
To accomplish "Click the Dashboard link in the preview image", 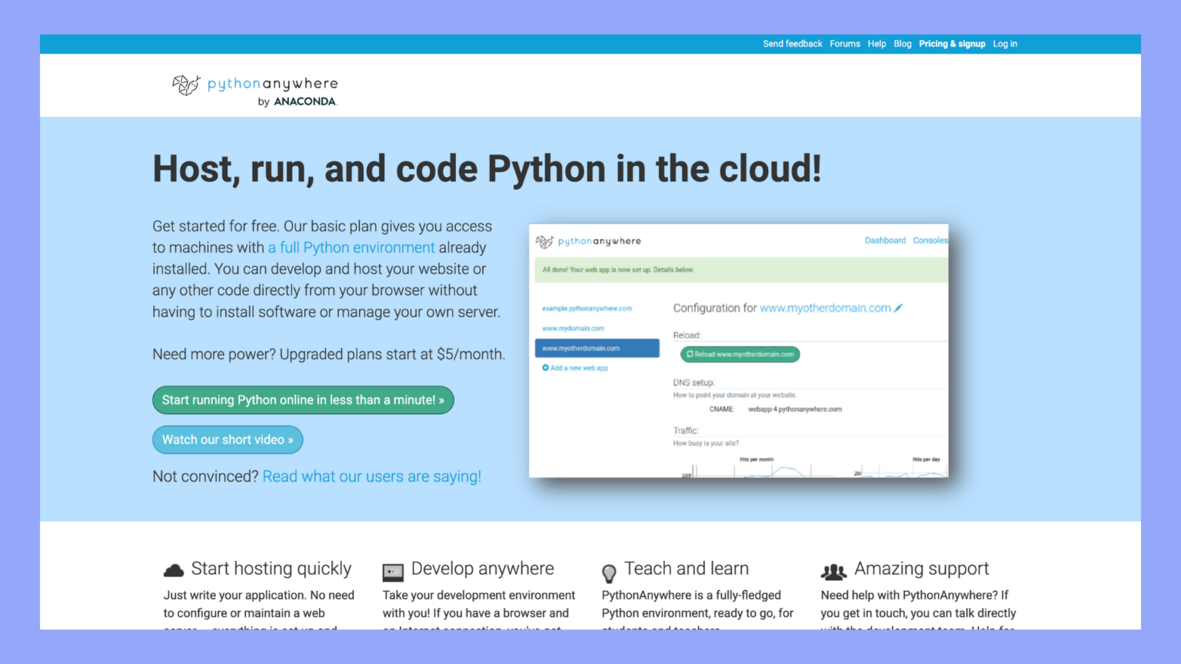I will (x=885, y=241).
